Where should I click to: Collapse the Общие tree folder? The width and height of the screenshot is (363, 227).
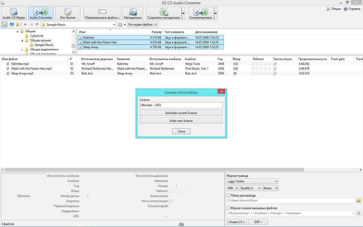coord(18,32)
